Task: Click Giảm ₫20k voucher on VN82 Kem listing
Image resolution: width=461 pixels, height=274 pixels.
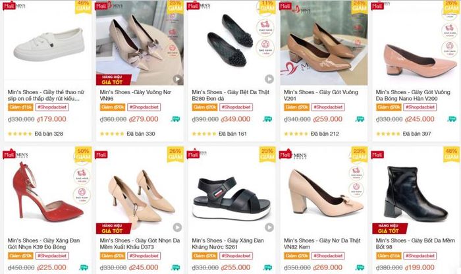Action: coord(296,256)
